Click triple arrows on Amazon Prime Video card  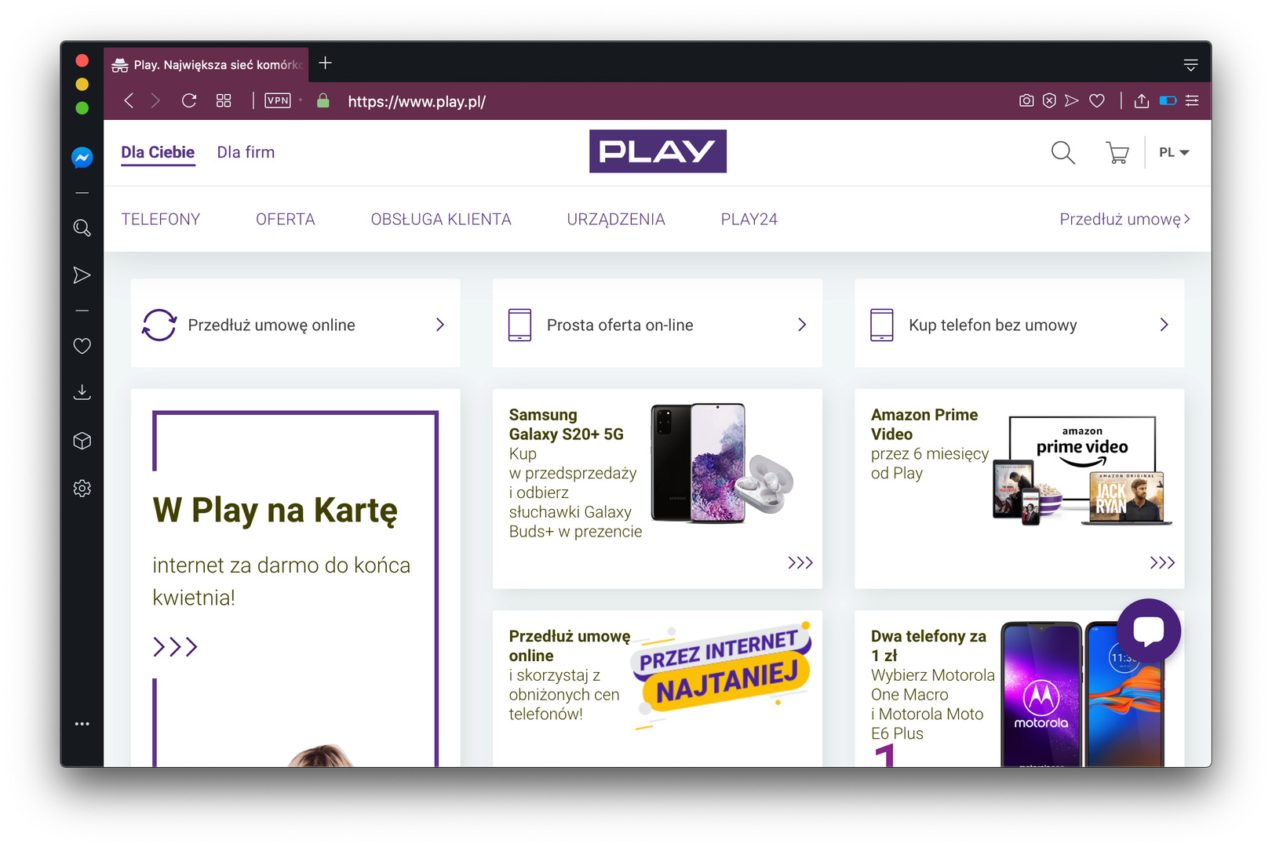[x=1162, y=562]
